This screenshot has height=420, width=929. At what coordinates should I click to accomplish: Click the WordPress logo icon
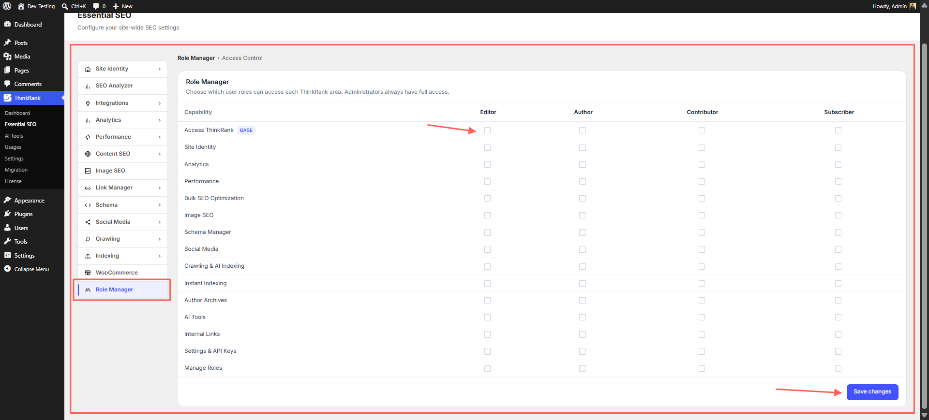tap(7, 6)
